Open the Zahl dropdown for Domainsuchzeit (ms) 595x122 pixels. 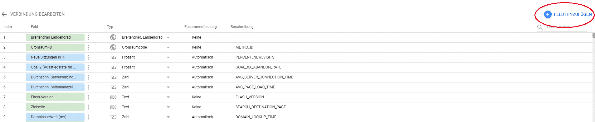point(168,117)
